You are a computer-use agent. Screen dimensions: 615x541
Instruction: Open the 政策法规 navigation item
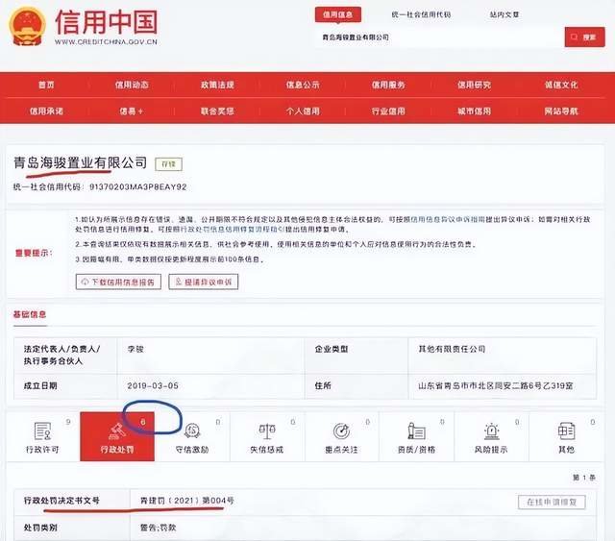pyautogui.click(x=217, y=85)
